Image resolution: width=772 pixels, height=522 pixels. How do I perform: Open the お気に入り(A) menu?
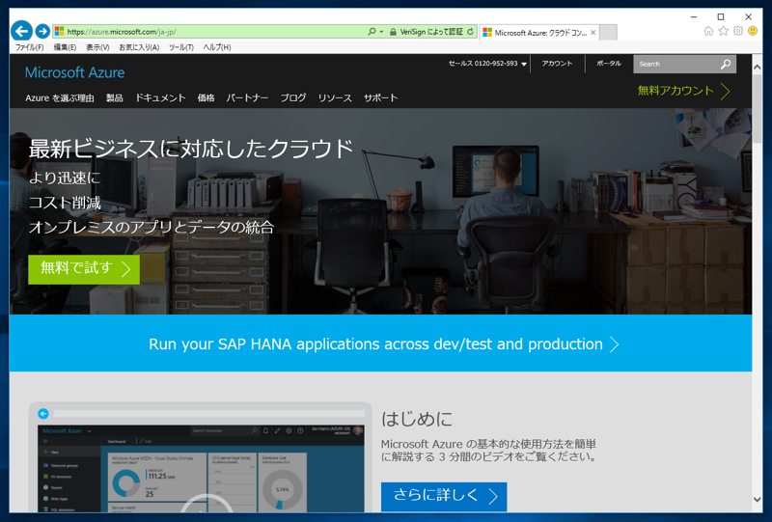point(139,47)
